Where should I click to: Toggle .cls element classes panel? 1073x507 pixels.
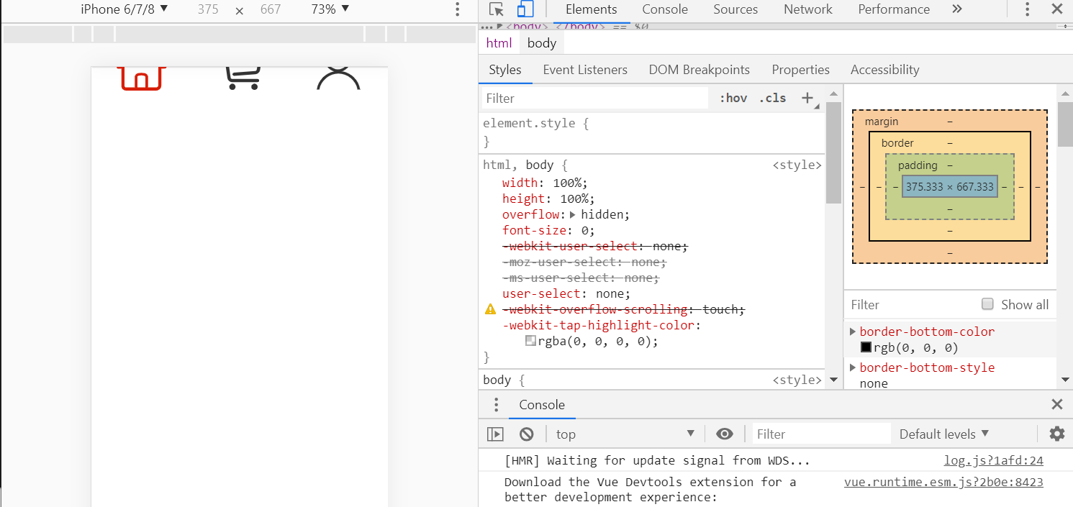(x=773, y=99)
